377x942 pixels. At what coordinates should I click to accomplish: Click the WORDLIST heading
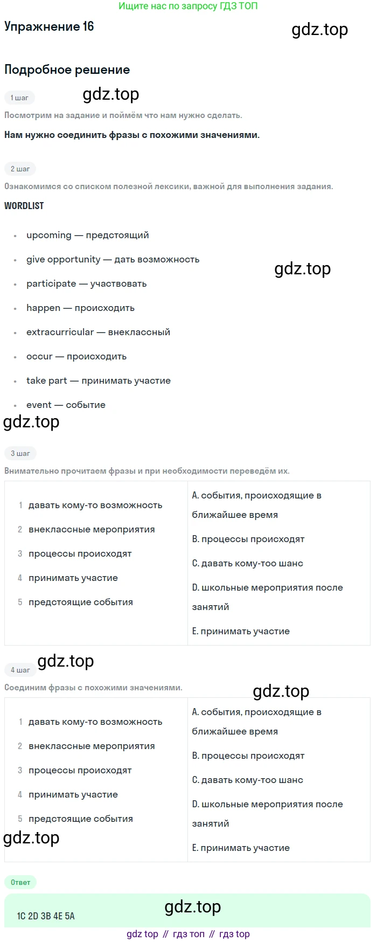pos(24,205)
